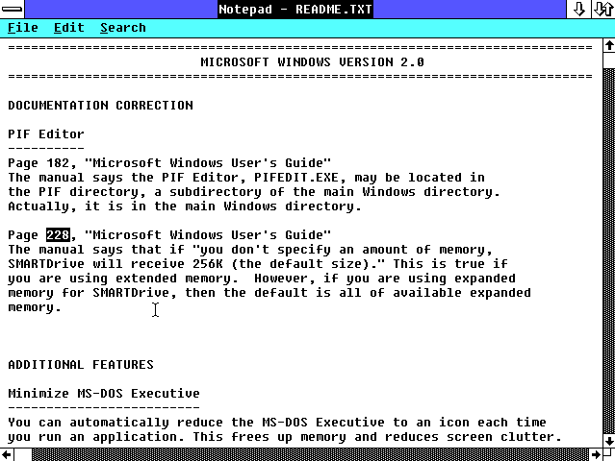Image resolution: width=615 pixels, height=461 pixels.
Task: Click the line starting 'Actually, it is'
Action: (x=185, y=206)
